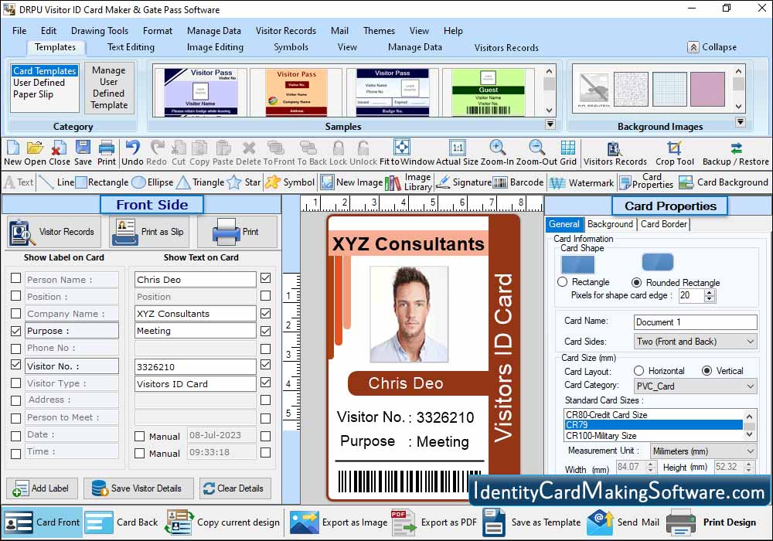773x541 pixels.
Task: Open the Themes menu
Action: (379, 31)
